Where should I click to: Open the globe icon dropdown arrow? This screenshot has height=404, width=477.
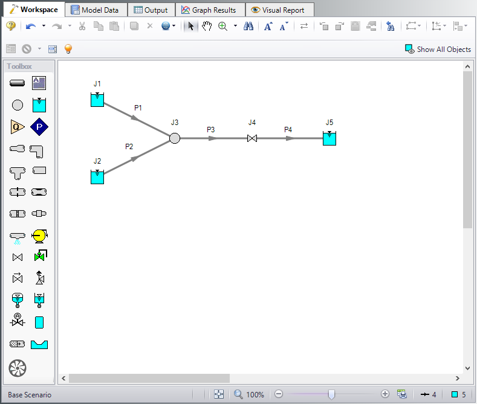[174, 26]
